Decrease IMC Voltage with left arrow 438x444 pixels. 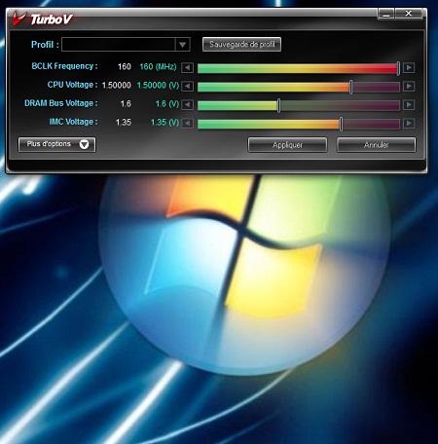[187, 124]
